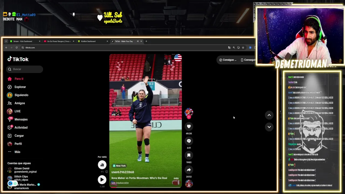Expand caption with más
This screenshot has width=345, height=194.
[176, 178]
